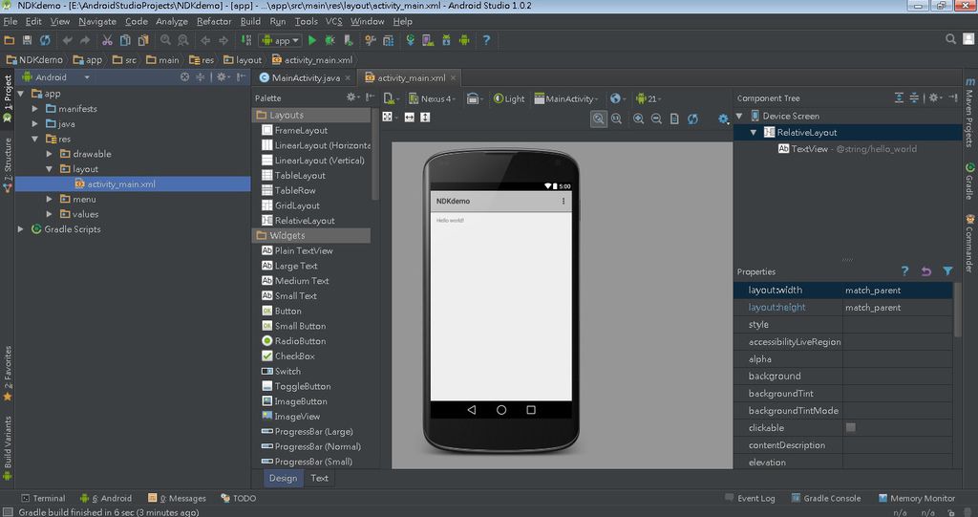Toggle the Maven Projects side panel
978x517 pixels.
pyautogui.click(x=970, y=113)
